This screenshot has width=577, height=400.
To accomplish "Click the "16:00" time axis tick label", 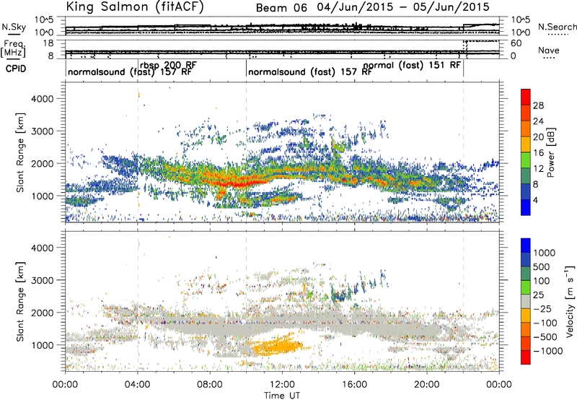I will (354, 385).
